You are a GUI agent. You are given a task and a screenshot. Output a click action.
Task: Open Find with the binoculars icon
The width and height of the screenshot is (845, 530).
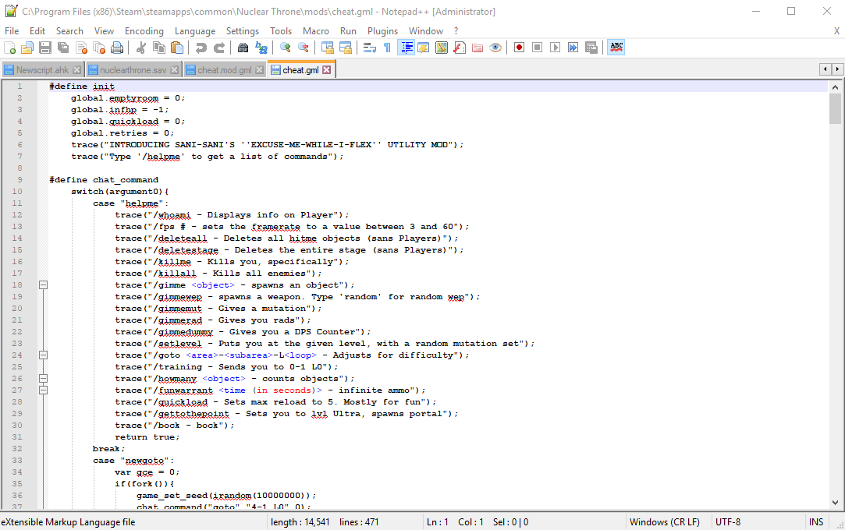click(x=243, y=48)
